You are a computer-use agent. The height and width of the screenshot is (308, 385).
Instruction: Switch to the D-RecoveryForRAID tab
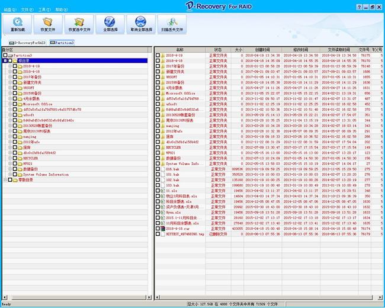(x=27, y=43)
